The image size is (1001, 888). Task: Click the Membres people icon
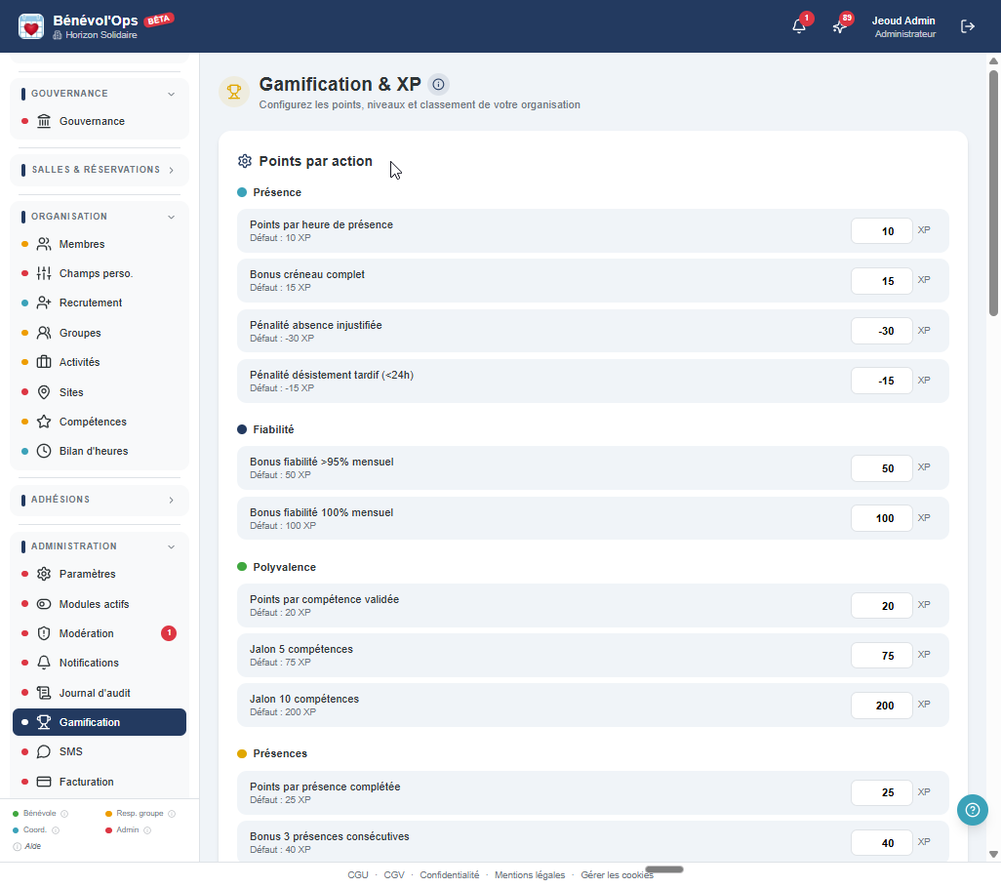[43, 244]
